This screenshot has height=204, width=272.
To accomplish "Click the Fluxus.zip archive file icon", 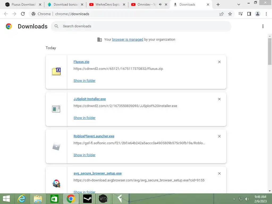I will click(x=56, y=71).
